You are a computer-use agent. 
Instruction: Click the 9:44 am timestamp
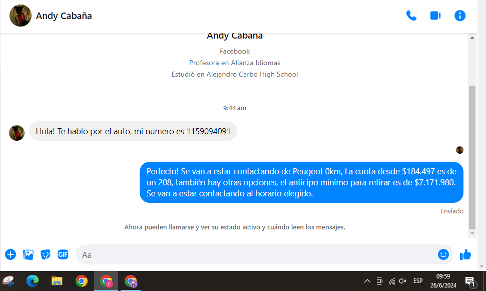point(235,108)
